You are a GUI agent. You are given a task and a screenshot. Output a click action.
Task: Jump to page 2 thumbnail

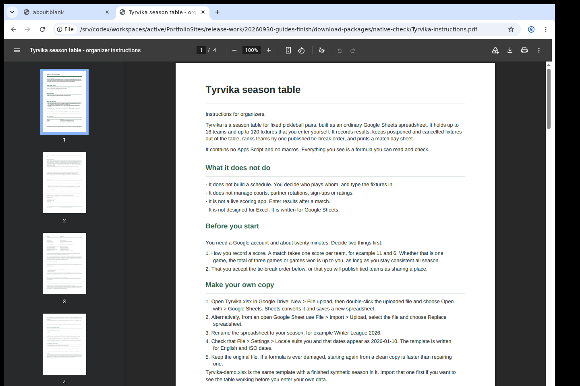[64, 183]
